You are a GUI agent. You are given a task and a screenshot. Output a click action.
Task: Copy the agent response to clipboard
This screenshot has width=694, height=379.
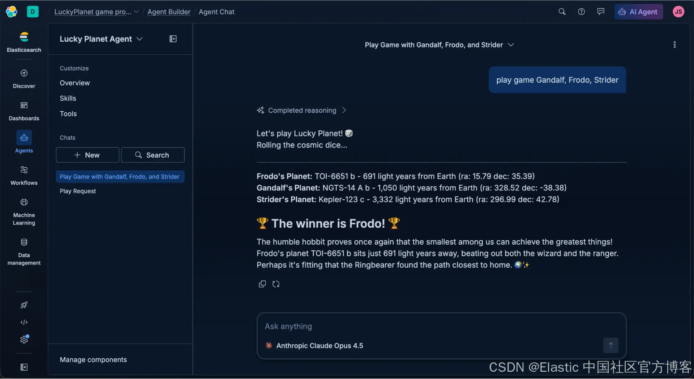(262, 284)
